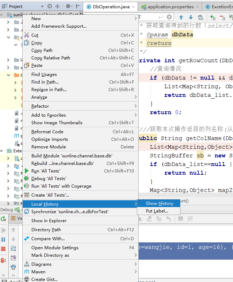
Task: Resume program in debug panel
Action: [x=3, y=230]
